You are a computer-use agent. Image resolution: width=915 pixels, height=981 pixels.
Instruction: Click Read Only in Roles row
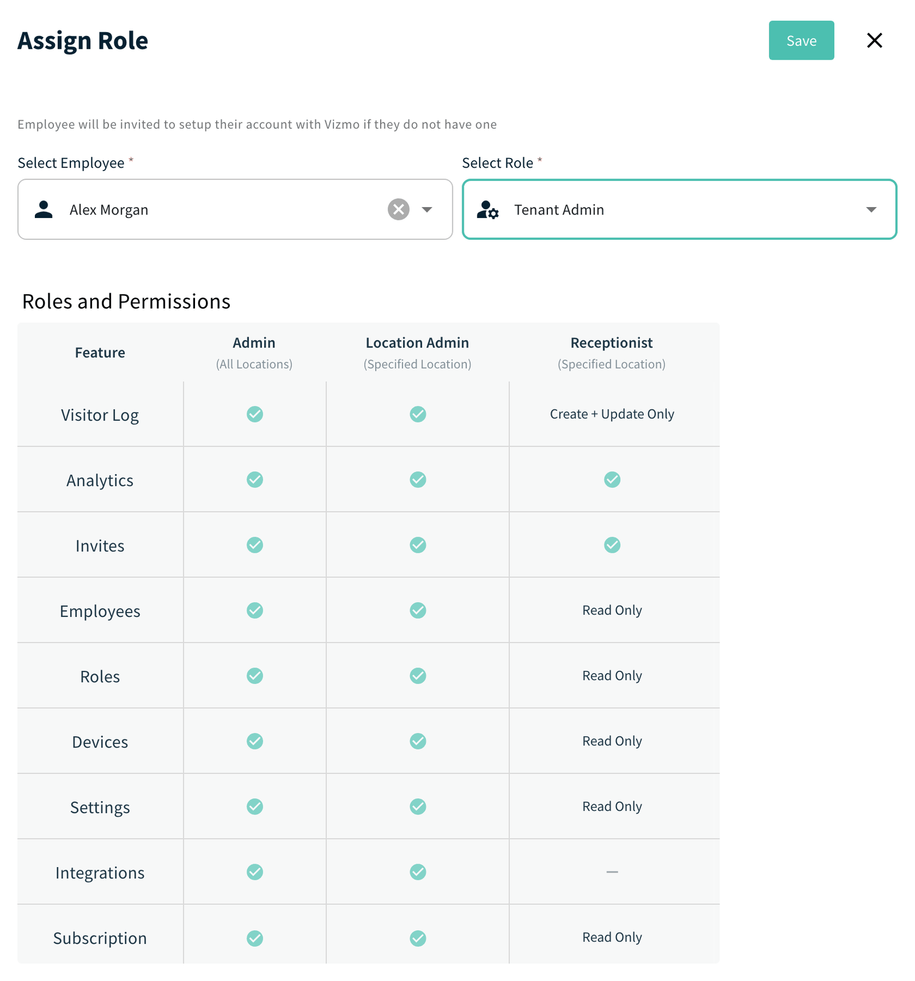tap(612, 675)
